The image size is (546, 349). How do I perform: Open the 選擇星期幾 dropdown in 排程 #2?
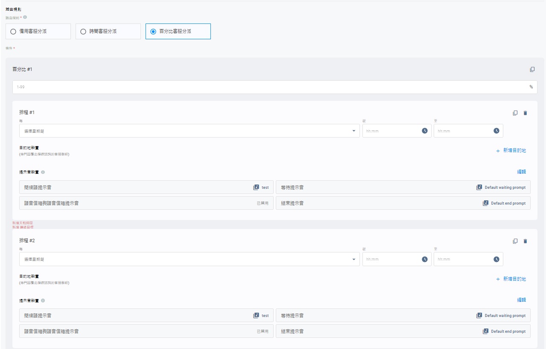tap(190, 259)
